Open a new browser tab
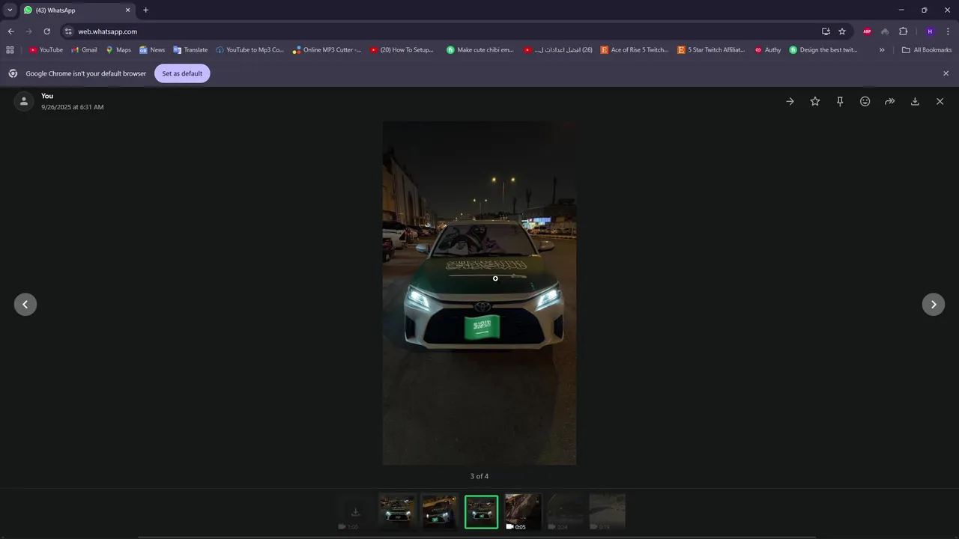This screenshot has height=539, width=959. tap(145, 10)
